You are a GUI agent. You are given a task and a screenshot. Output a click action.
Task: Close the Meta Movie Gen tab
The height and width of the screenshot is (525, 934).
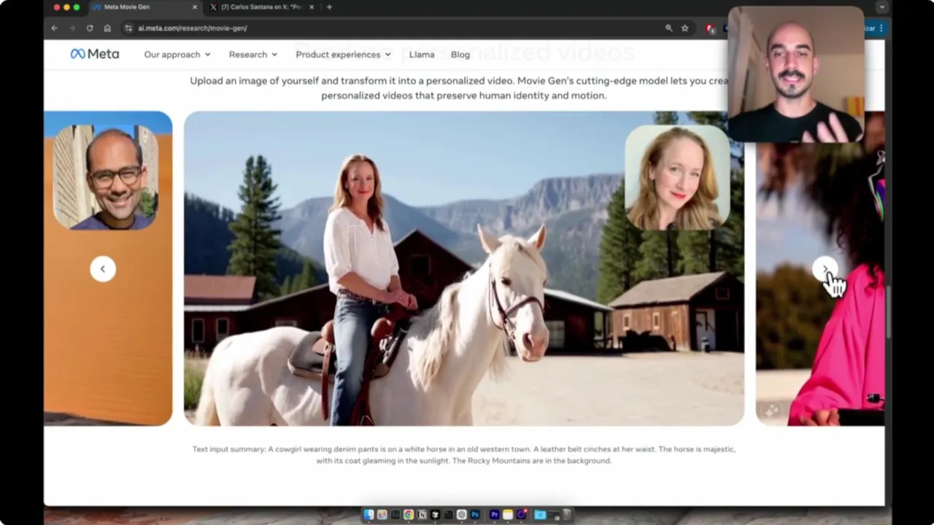(195, 7)
